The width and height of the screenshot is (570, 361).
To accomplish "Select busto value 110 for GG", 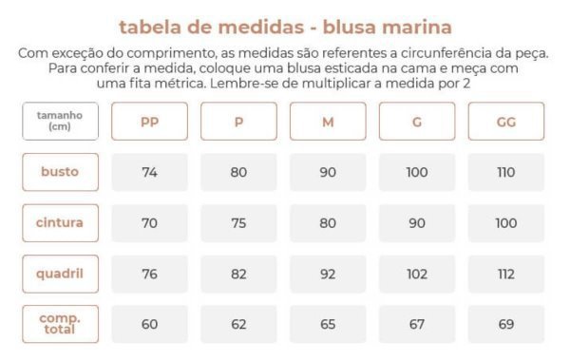I will (506, 172).
